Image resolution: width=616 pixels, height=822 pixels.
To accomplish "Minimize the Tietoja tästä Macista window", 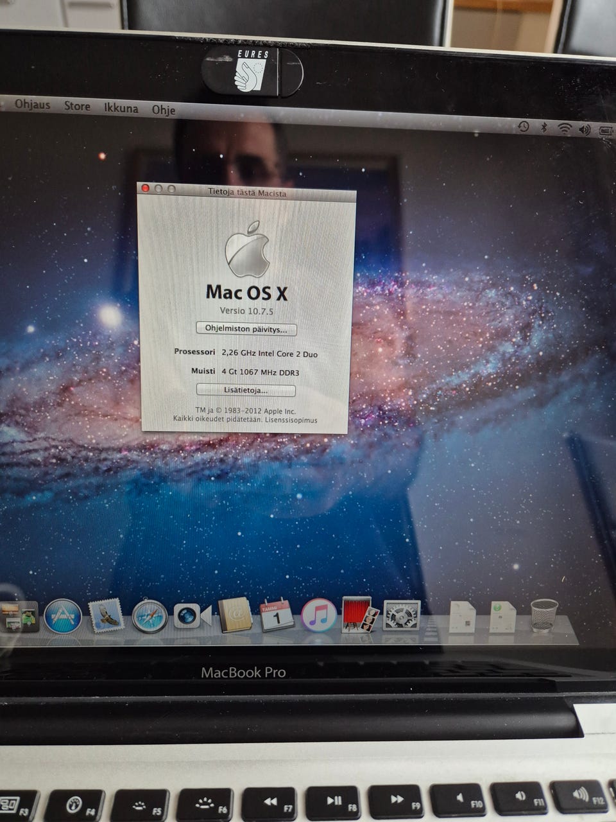I will [158, 189].
